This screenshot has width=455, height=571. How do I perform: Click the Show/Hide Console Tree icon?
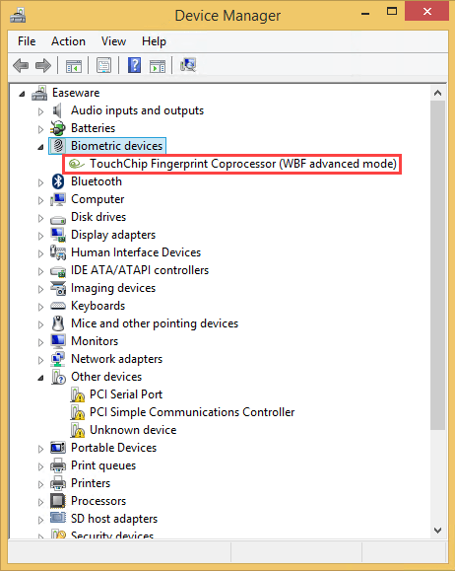[x=74, y=66]
